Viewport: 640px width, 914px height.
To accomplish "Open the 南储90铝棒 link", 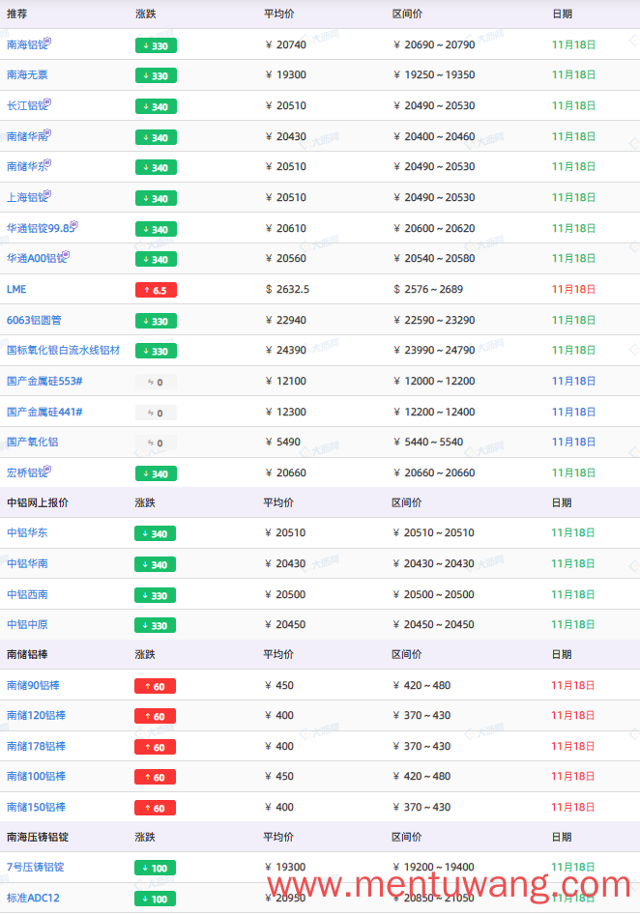I will pos(33,686).
